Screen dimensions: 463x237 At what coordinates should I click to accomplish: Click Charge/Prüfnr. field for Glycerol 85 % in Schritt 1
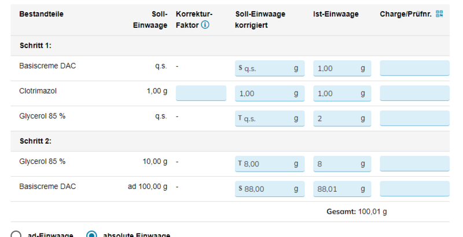[x=414, y=118]
